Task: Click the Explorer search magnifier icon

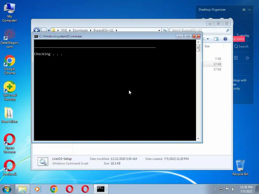Action: [x=228, y=30]
